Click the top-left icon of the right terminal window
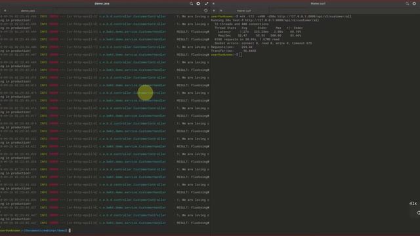Viewport: 420px width, 236px height. [213, 4]
